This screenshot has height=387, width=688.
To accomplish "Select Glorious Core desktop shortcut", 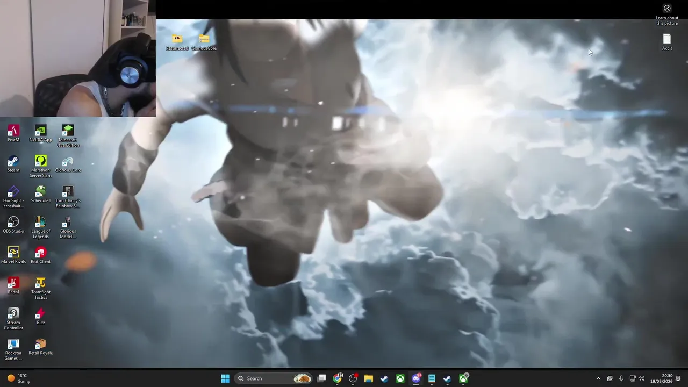I will click(68, 164).
